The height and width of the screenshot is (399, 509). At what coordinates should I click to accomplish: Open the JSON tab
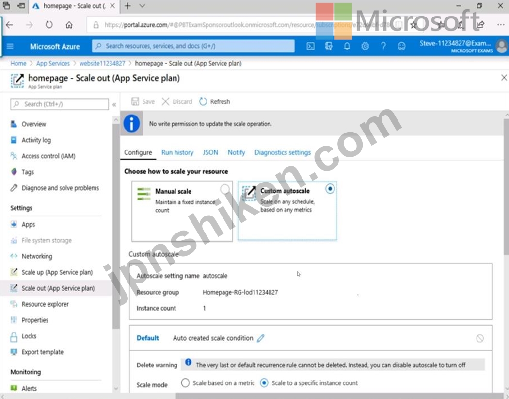(x=210, y=152)
